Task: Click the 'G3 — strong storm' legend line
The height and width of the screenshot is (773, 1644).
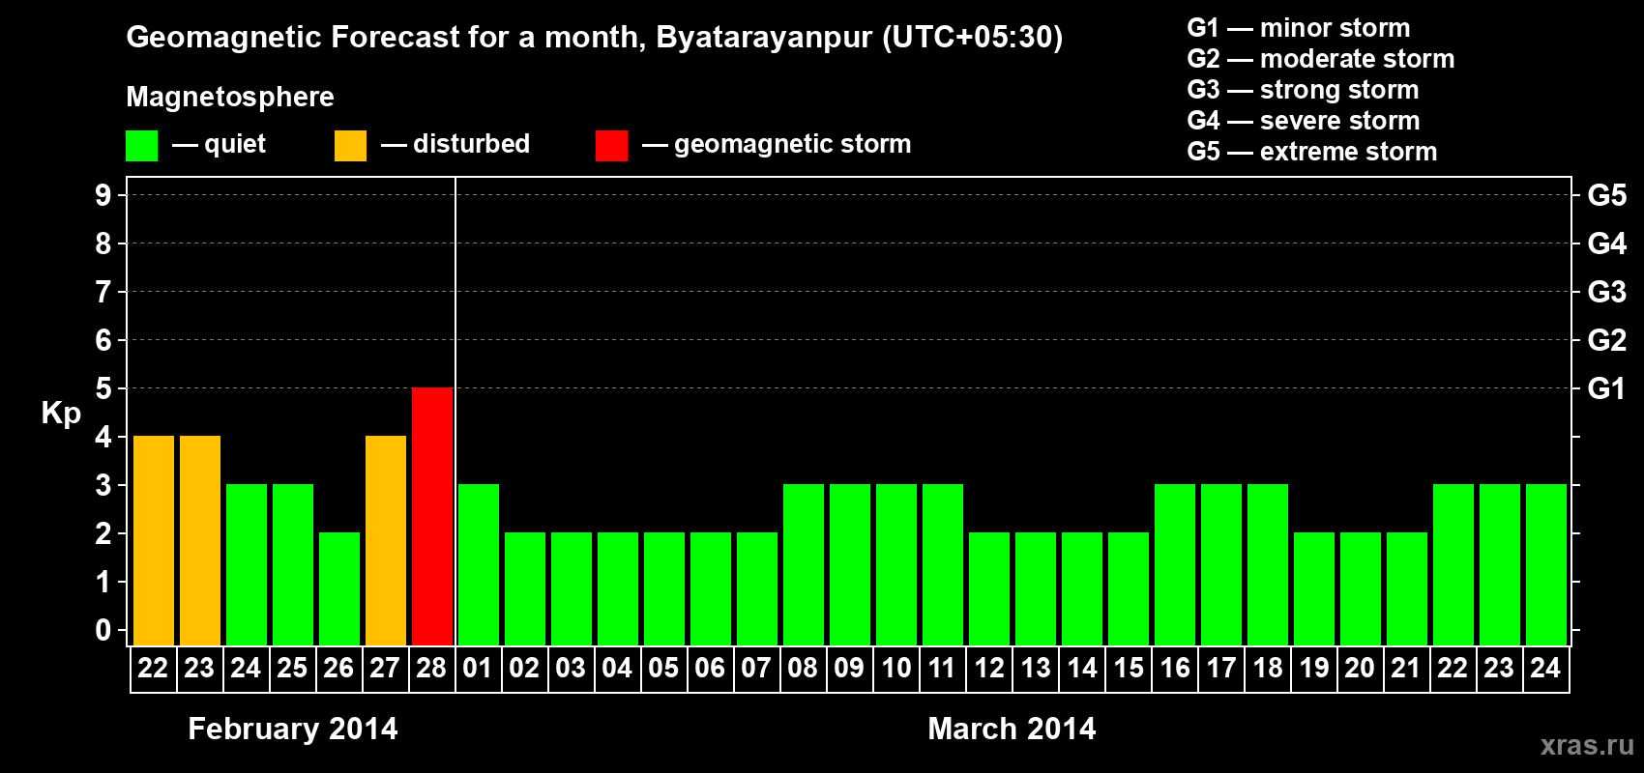Action: (1303, 90)
